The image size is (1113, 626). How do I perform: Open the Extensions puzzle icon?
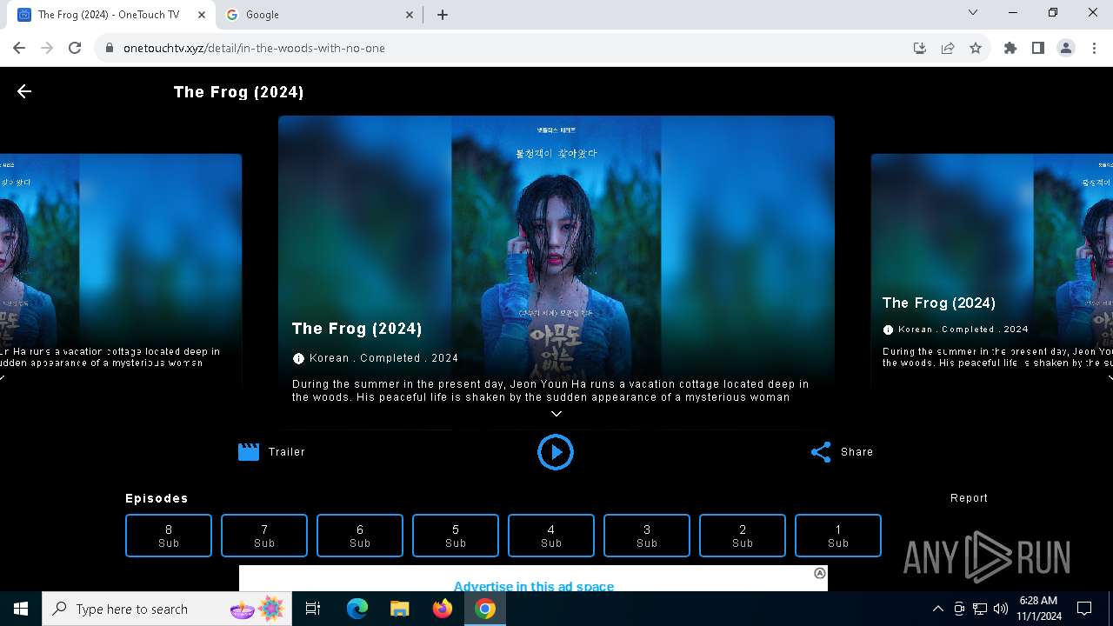pos(1010,49)
